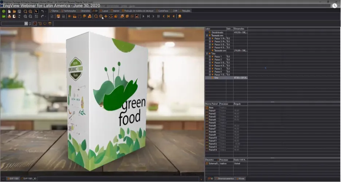Toggle the Painel2 checkbox
The width and height of the screenshot is (341, 182).
pyautogui.click(x=207, y=114)
